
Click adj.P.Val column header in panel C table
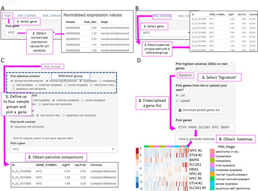click(80, 165)
